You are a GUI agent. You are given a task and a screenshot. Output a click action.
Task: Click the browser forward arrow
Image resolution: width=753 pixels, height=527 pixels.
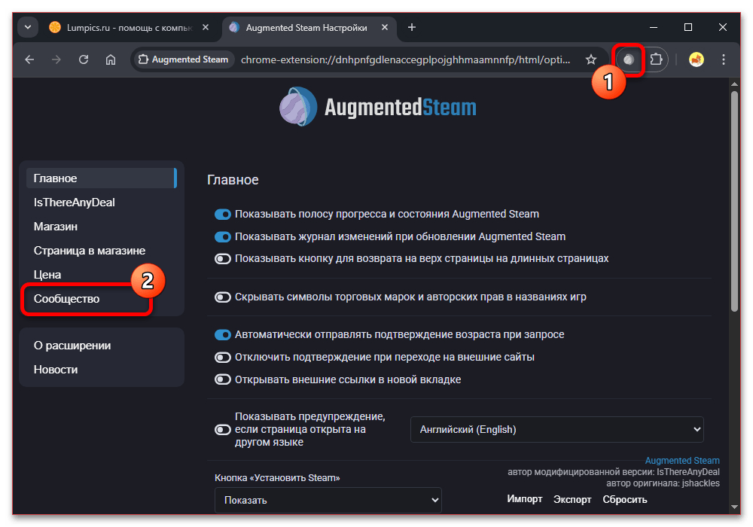click(x=56, y=59)
